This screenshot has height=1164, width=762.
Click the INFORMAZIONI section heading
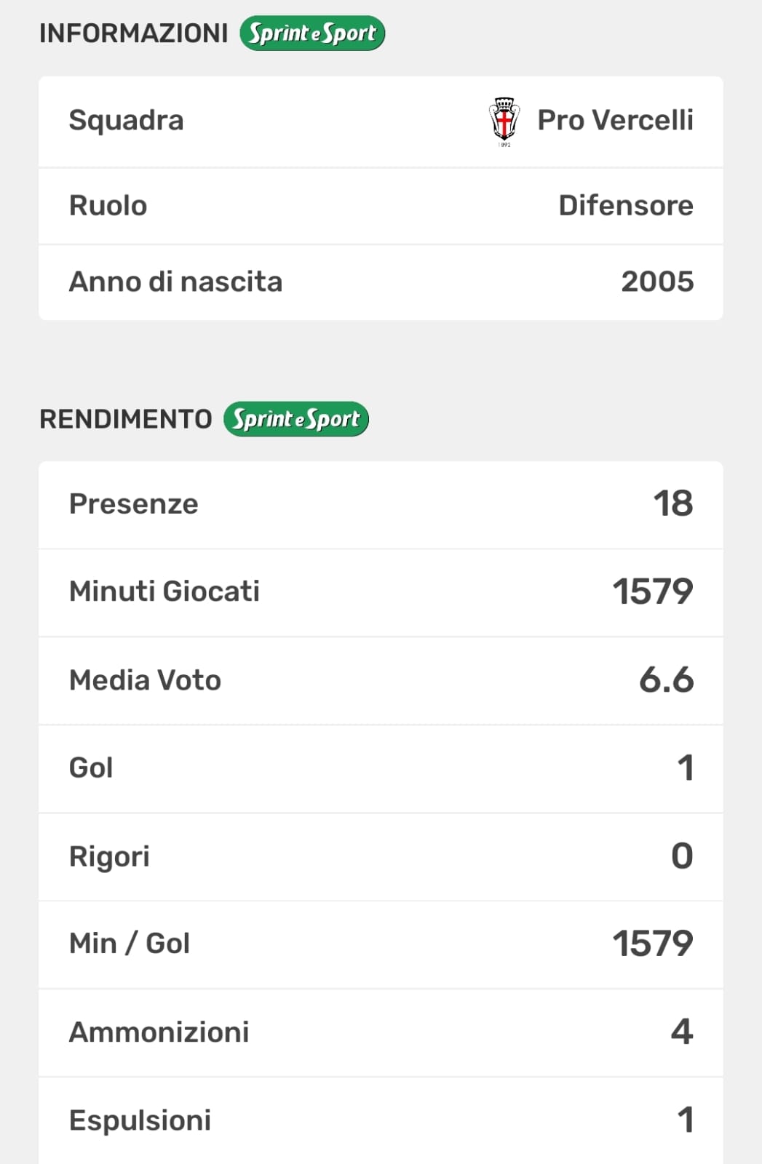(x=133, y=33)
